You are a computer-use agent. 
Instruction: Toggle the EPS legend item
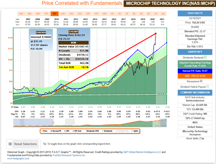(x=67, y=131)
